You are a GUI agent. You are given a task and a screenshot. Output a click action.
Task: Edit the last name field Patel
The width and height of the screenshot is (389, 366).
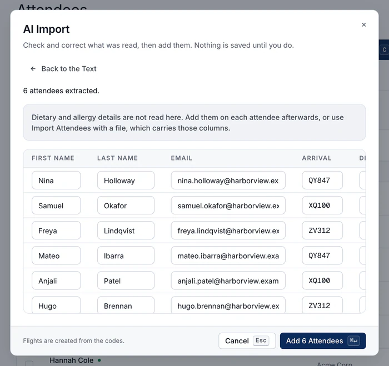click(x=126, y=280)
